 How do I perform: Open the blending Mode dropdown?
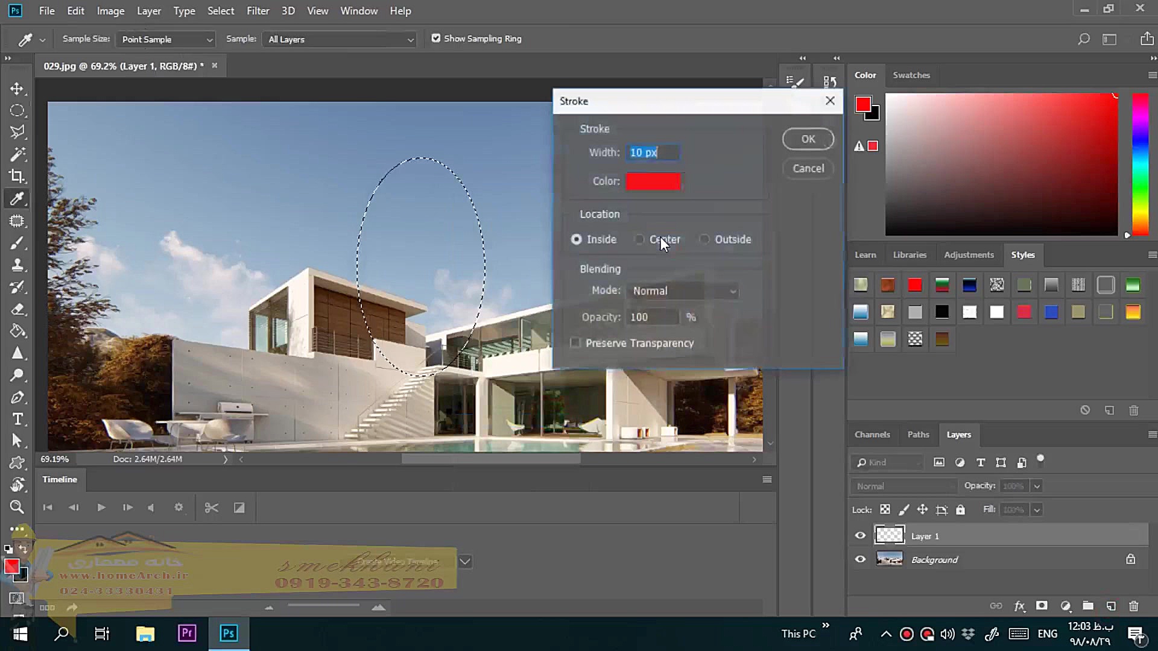(683, 291)
